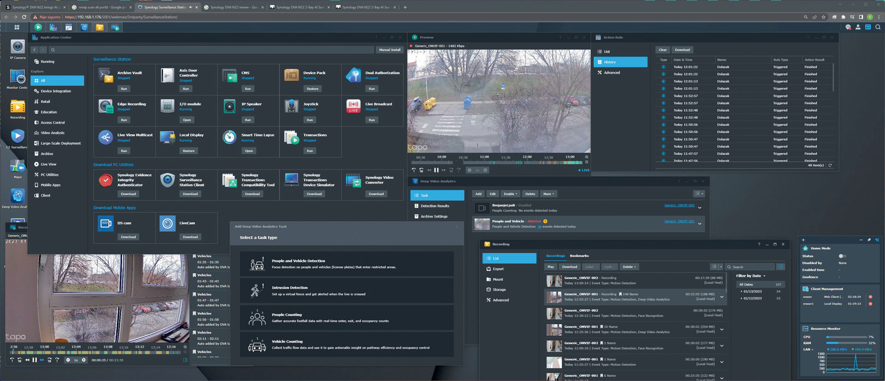Open the Recording desktop icon
This screenshot has width=885, height=381.
coord(18,106)
